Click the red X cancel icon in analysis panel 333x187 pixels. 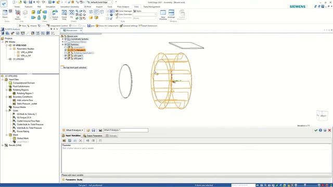coord(329,130)
